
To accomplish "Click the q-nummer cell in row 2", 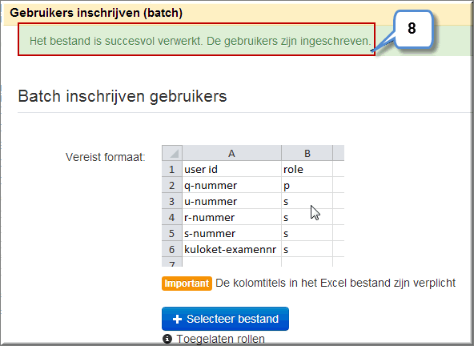I will (x=231, y=185).
